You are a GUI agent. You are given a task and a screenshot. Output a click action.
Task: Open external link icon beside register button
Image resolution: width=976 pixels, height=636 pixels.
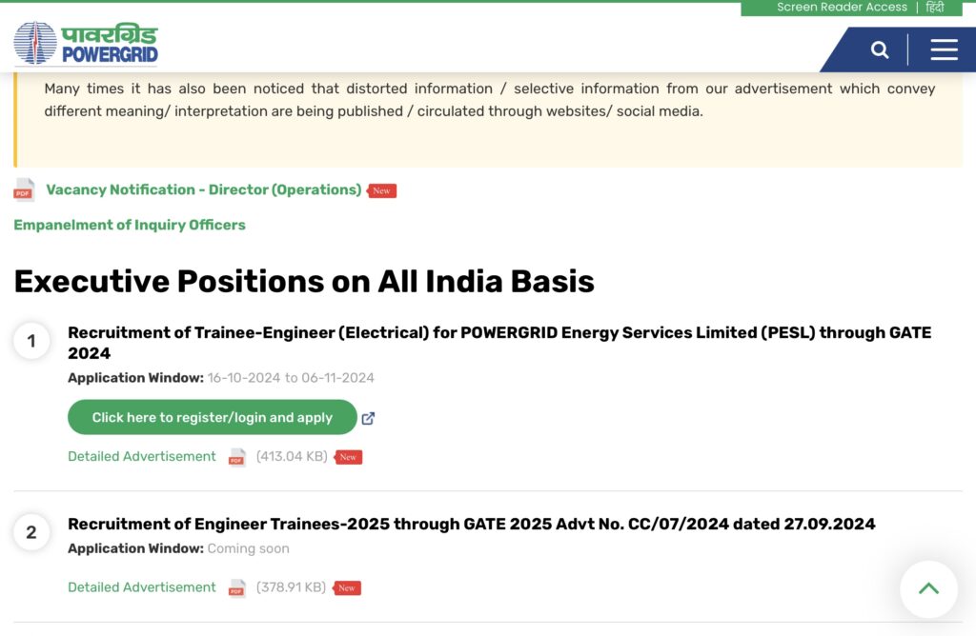(368, 418)
